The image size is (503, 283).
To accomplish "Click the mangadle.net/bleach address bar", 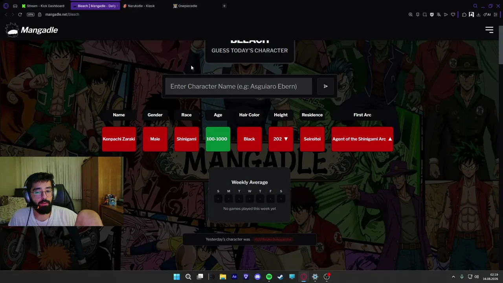I will click(x=62, y=15).
